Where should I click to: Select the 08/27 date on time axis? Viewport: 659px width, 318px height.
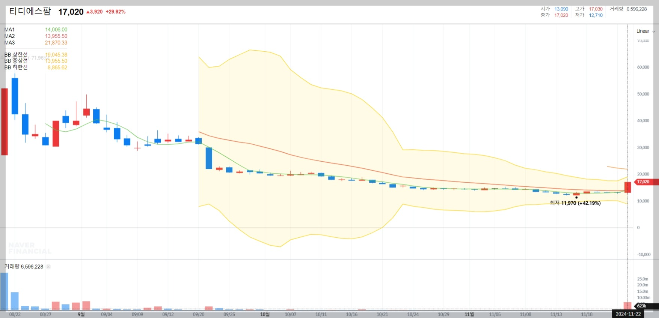45,314
